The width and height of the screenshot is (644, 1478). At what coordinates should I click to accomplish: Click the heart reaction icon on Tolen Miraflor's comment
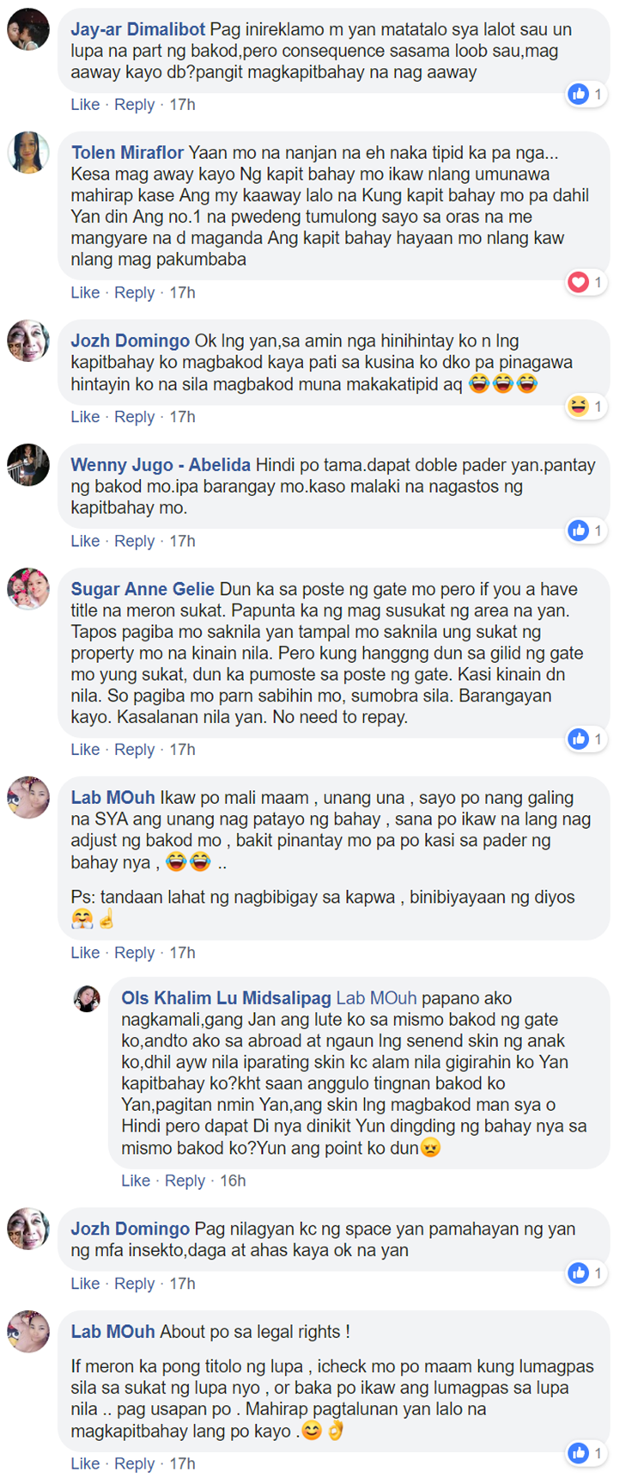pos(579,282)
